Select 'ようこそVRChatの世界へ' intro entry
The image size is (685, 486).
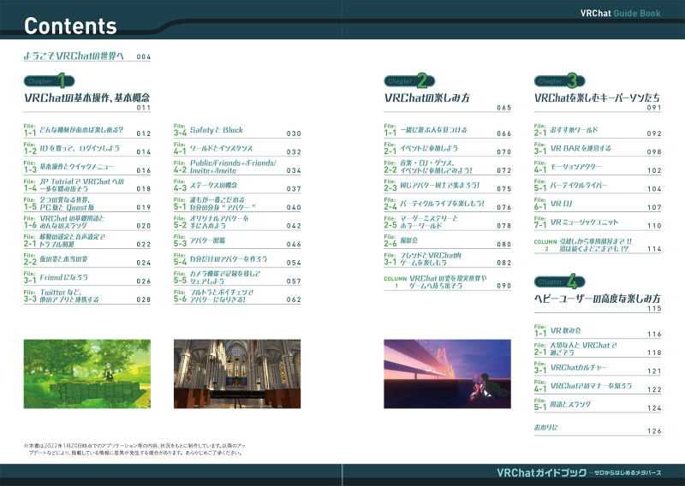[87, 56]
